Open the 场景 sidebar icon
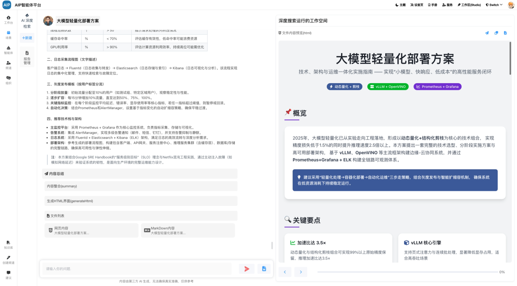The height and width of the screenshot is (286, 517). coord(8,35)
